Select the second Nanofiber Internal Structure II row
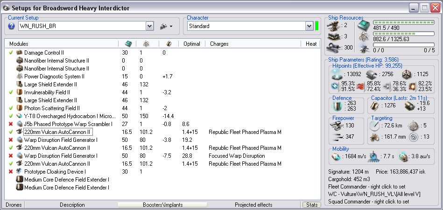443x210 pixels. (163, 68)
